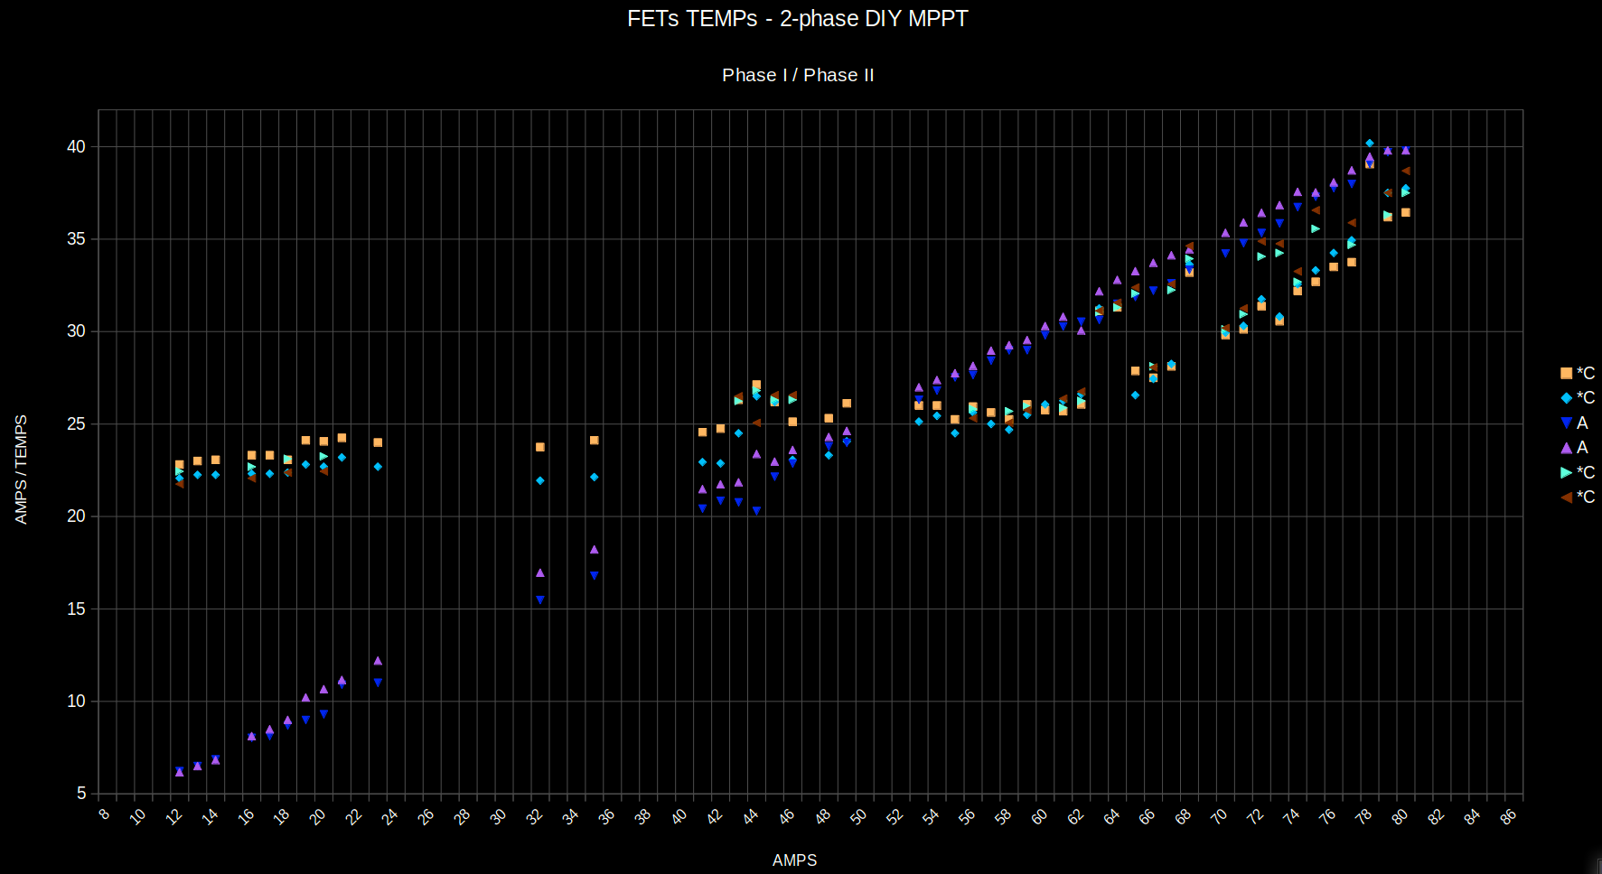Click the x-axis label 68
The width and height of the screenshot is (1602, 874).
pos(1185,817)
